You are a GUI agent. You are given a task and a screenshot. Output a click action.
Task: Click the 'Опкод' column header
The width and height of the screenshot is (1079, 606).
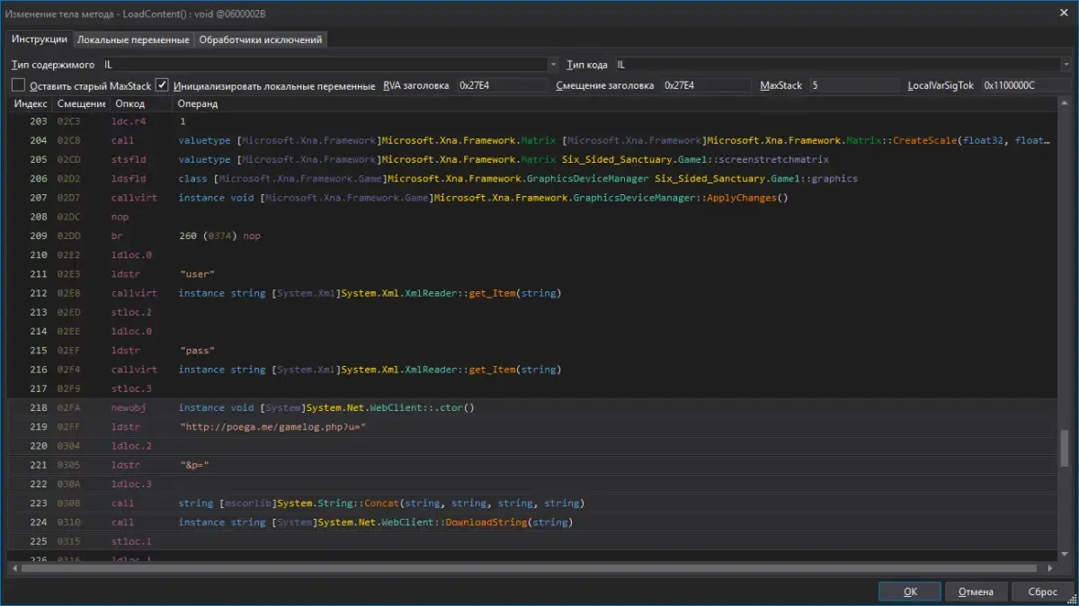click(x=130, y=104)
